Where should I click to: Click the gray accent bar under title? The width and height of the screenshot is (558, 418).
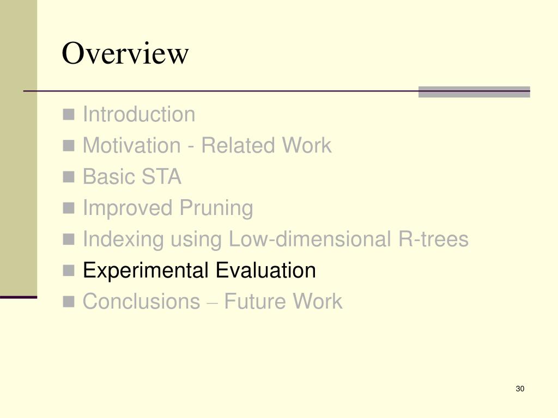pyautogui.click(x=474, y=91)
